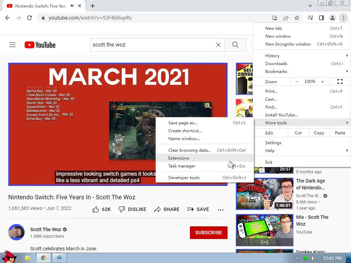Click Exit in Chrome menu
This screenshot has width=351, height=263.
(302, 162)
